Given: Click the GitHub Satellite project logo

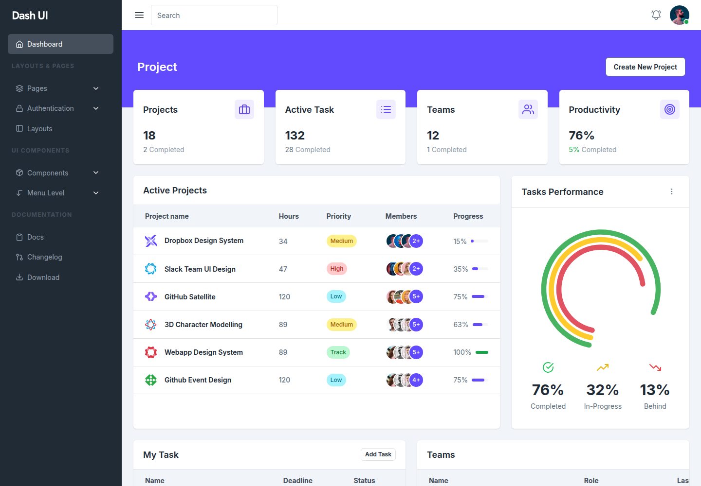Looking at the screenshot, I should click(151, 296).
